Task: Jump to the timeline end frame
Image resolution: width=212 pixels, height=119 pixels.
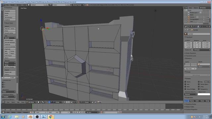Action: click(x=84, y=112)
